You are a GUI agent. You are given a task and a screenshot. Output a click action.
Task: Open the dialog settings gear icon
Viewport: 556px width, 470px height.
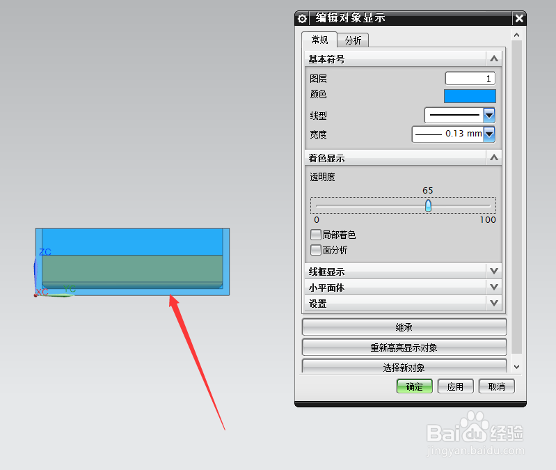tap(302, 18)
